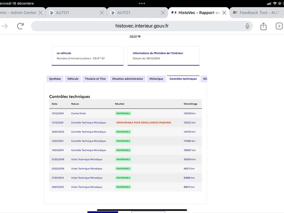284x213 pixels.
Task: Click FAVORABLE badge in the 13/12/2024 row
Action: click(123, 113)
